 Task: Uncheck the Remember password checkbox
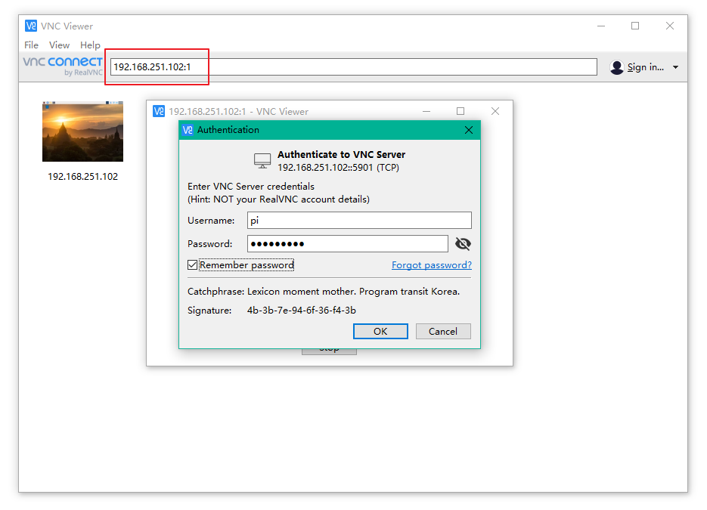[x=193, y=265]
